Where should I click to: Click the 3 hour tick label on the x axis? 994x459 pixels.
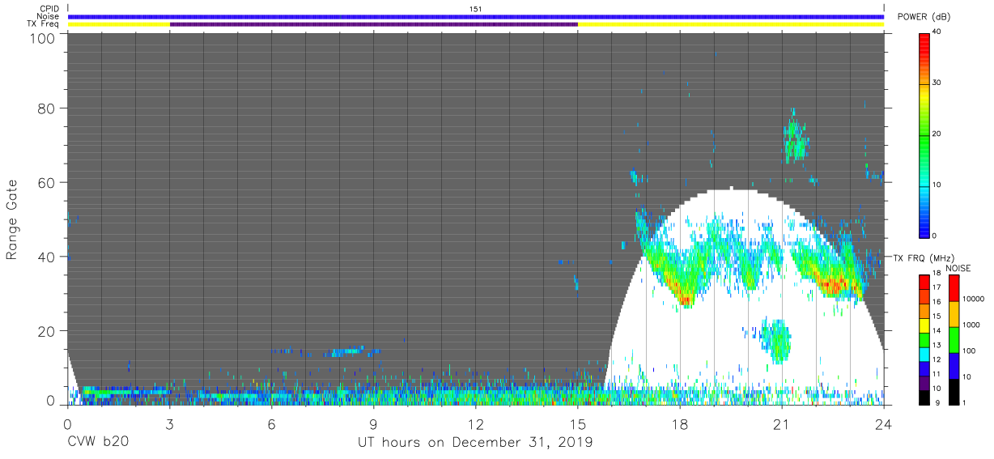coord(169,423)
